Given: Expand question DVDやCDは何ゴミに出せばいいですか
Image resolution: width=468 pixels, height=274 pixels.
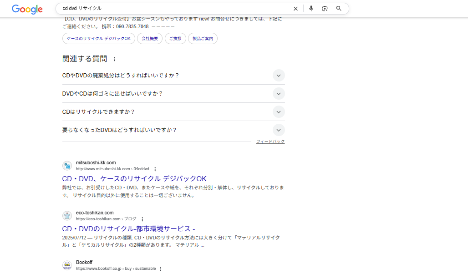Looking at the screenshot, I should click(279, 94).
